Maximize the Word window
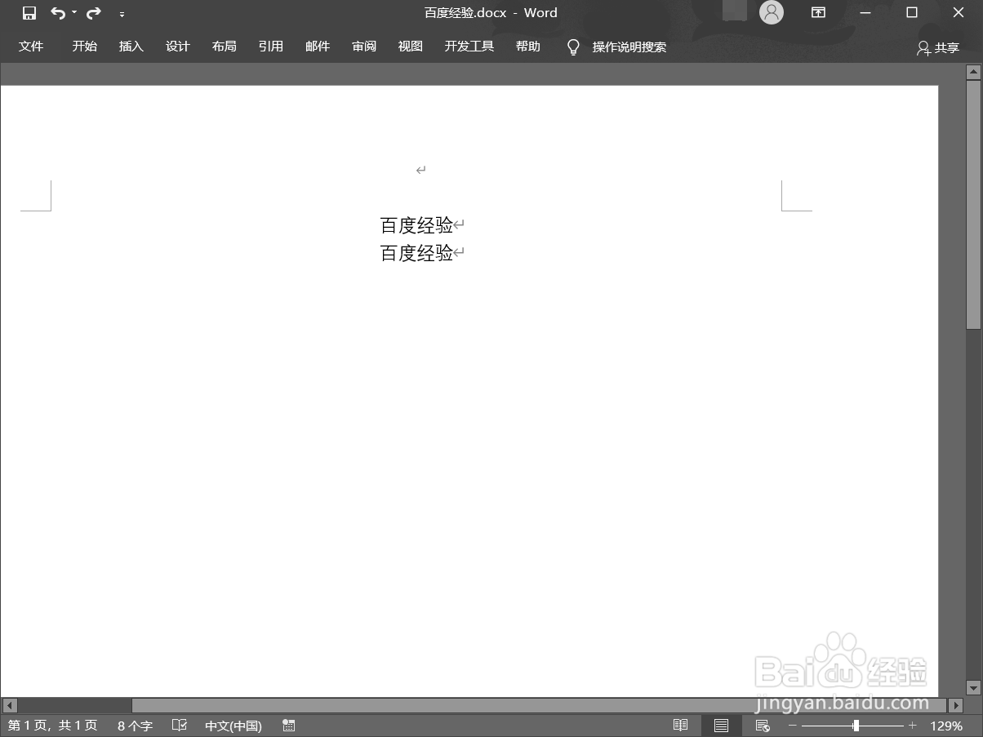Image resolution: width=983 pixels, height=737 pixels. point(912,12)
